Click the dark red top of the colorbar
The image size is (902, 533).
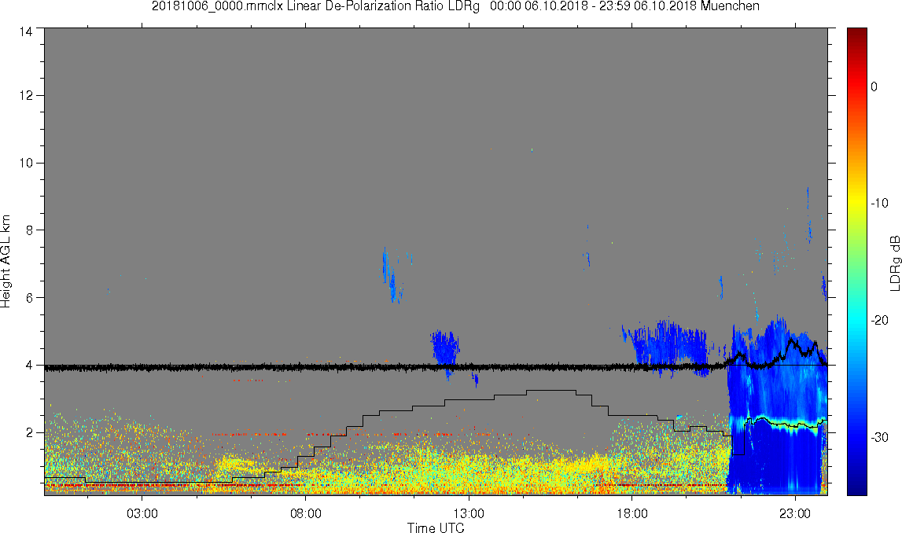point(856,33)
